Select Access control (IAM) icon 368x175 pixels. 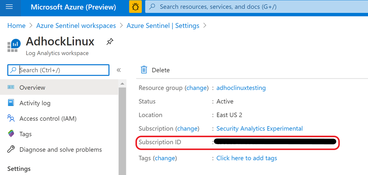[11, 119]
